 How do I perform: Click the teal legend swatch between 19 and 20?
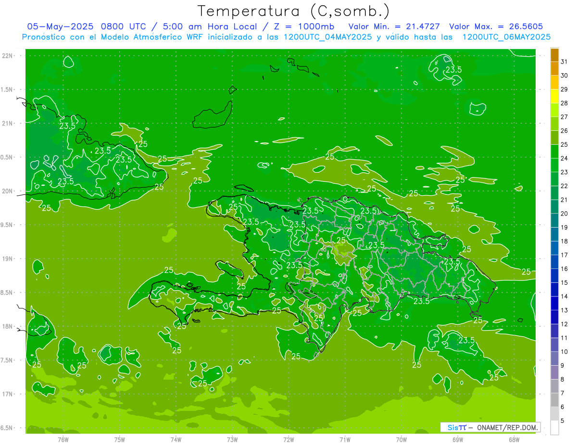pos(554,221)
